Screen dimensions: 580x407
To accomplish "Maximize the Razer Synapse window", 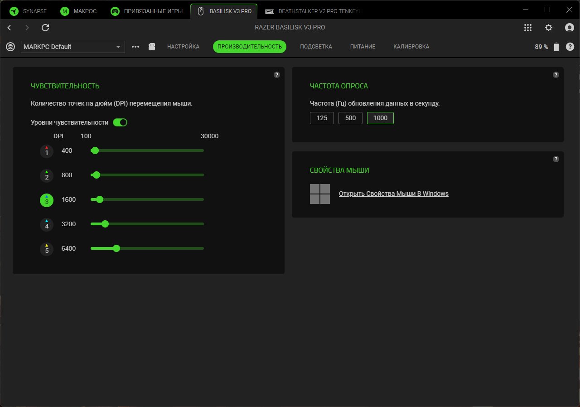I will click(547, 10).
